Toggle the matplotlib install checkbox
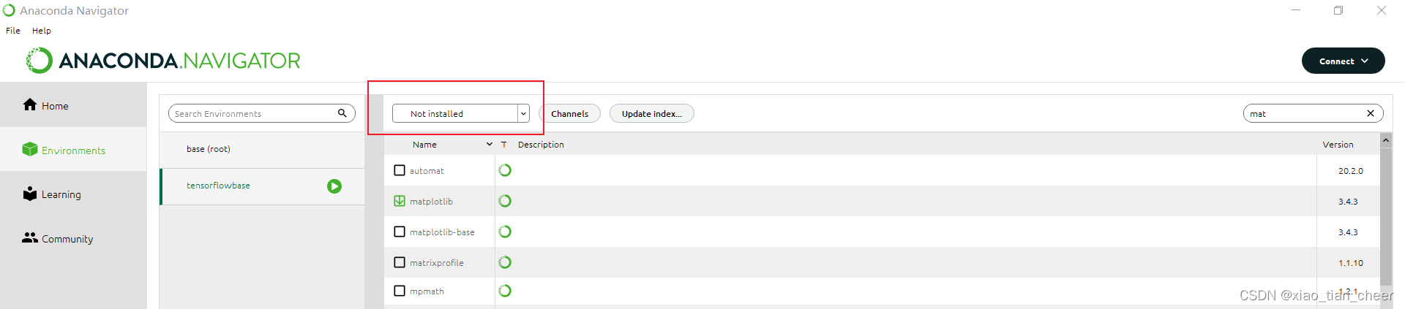The height and width of the screenshot is (309, 1405). click(400, 201)
